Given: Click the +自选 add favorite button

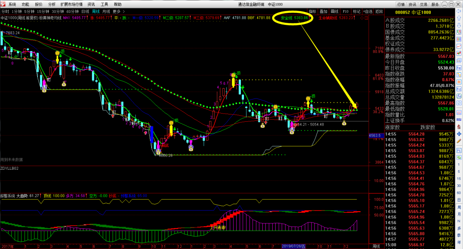Looking at the screenshot, I should pyautogui.click(x=368, y=12).
